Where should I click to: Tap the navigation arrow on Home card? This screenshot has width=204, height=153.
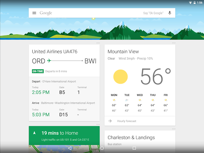click(x=34, y=133)
